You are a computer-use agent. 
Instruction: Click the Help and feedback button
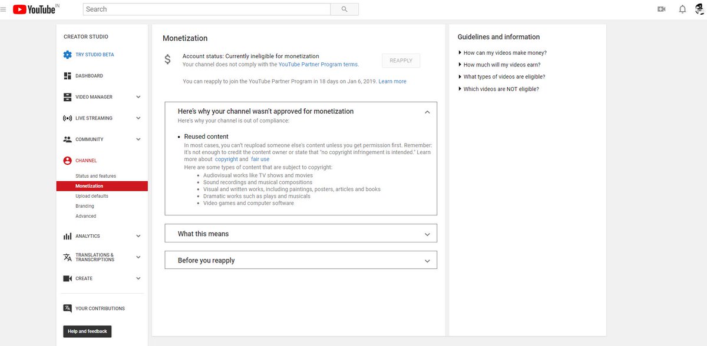[x=87, y=331]
